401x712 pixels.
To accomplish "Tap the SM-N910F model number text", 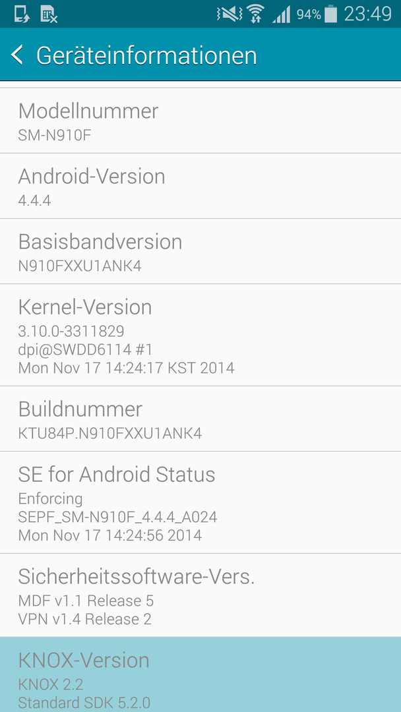I will tap(55, 135).
